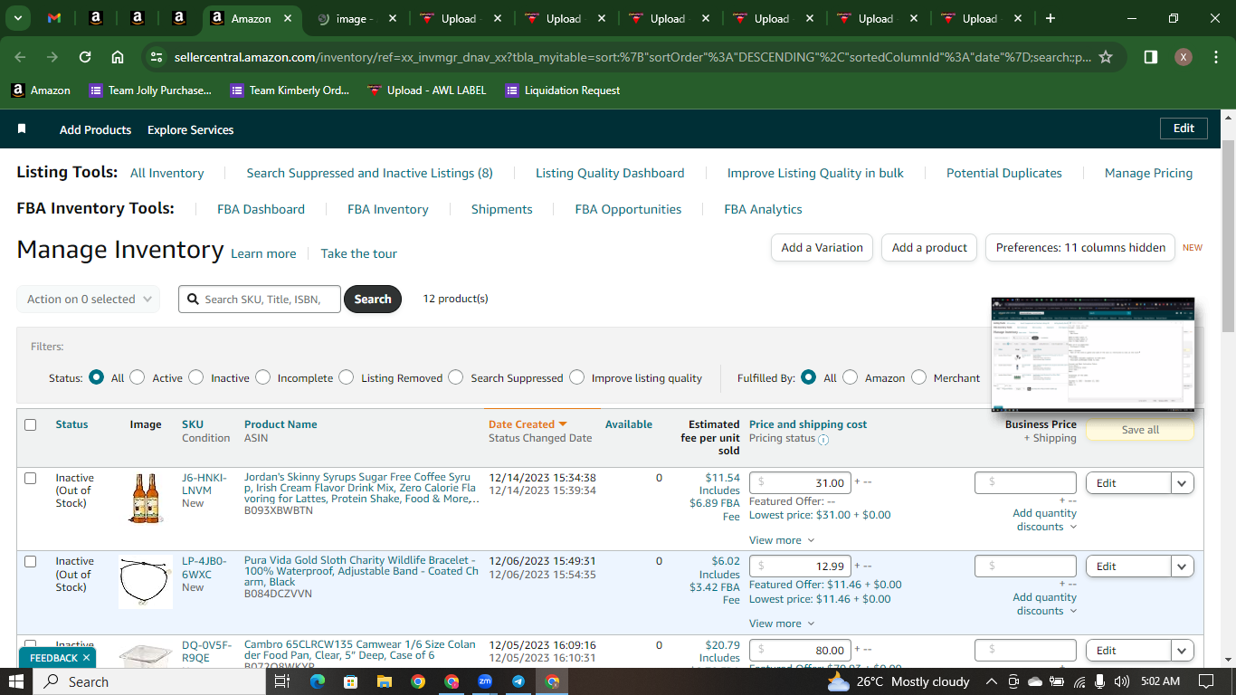The image size is (1236, 695).
Task: Open the Chrome profile avatar menu
Action: [1183, 57]
